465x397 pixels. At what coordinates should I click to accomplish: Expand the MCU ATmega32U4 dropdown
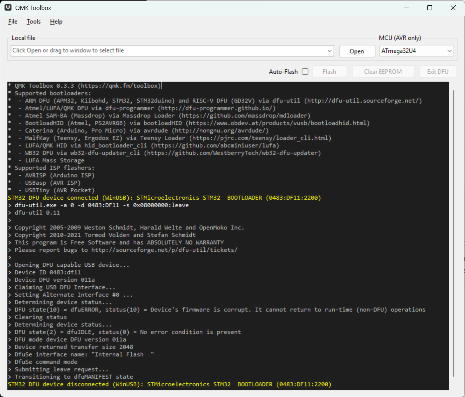pyautogui.click(x=449, y=51)
